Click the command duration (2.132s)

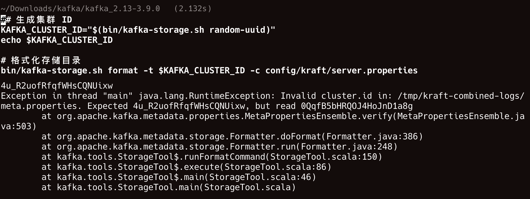(193, 9)
